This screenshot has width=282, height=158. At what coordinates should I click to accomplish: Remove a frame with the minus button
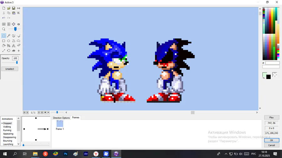[48, 112]
